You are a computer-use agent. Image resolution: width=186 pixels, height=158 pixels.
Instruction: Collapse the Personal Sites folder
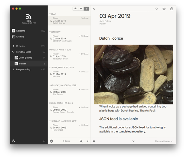(13, 52)
